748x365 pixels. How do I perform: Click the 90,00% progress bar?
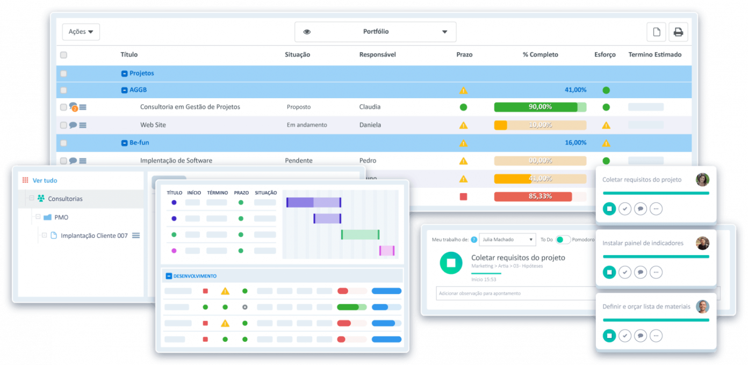[x=540, y=107]
